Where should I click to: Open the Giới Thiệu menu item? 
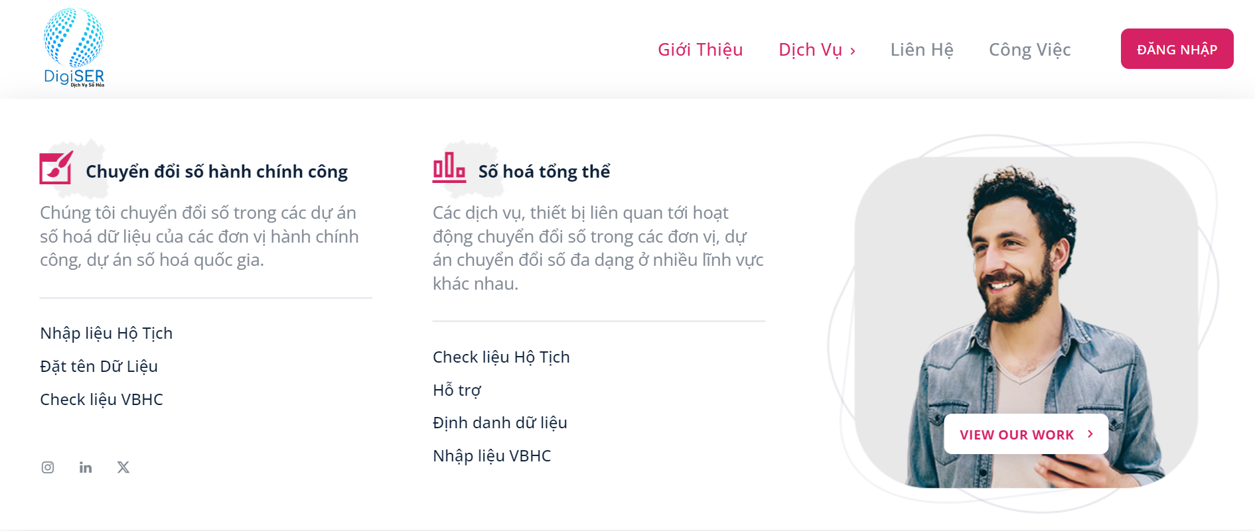pos(700,50)
